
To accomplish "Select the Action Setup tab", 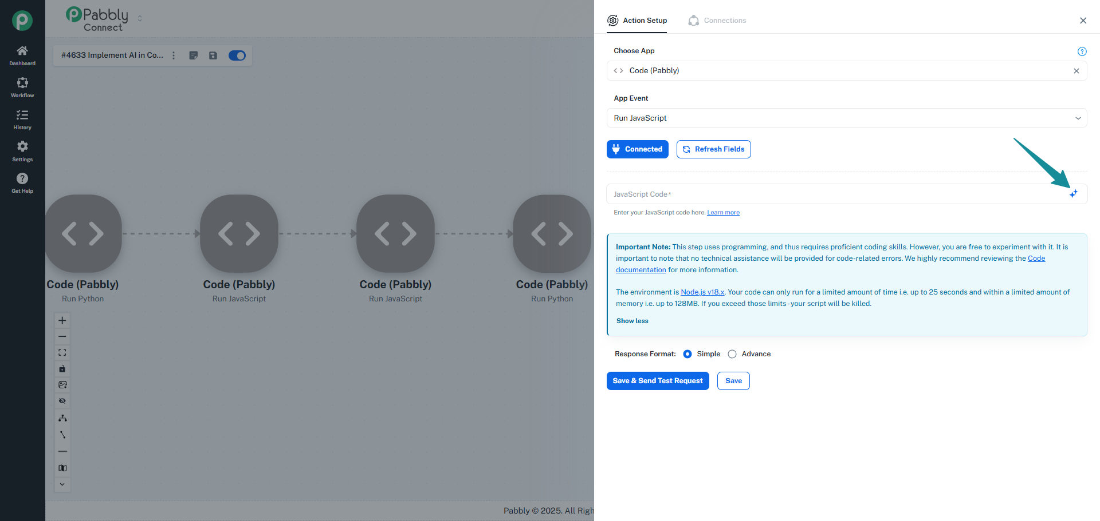I will pos(637,21).
